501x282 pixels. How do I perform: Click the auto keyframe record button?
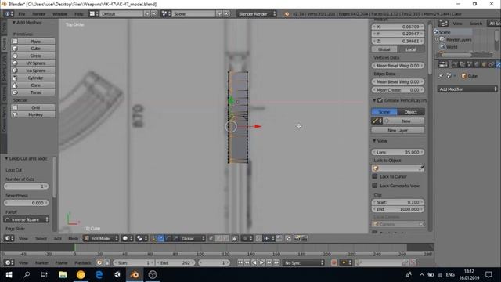(x=334, y=263)
